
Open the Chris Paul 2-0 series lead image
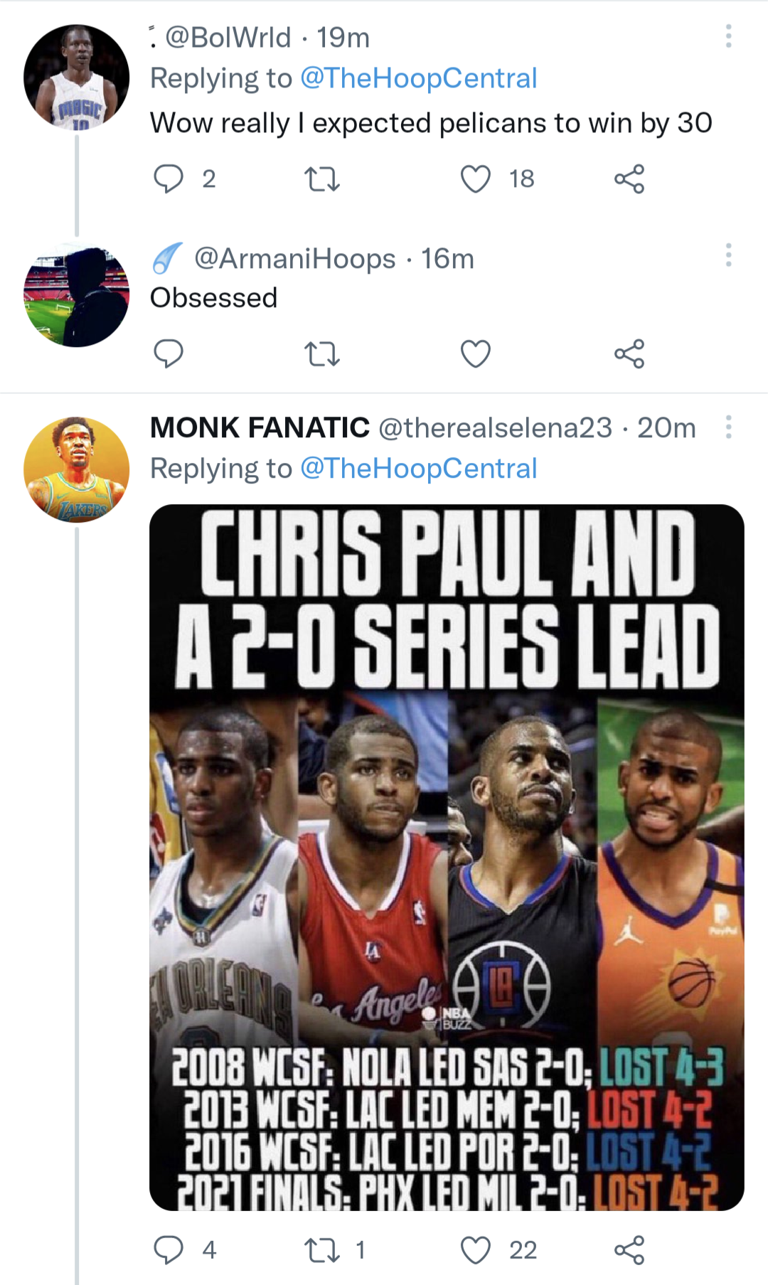447,857
